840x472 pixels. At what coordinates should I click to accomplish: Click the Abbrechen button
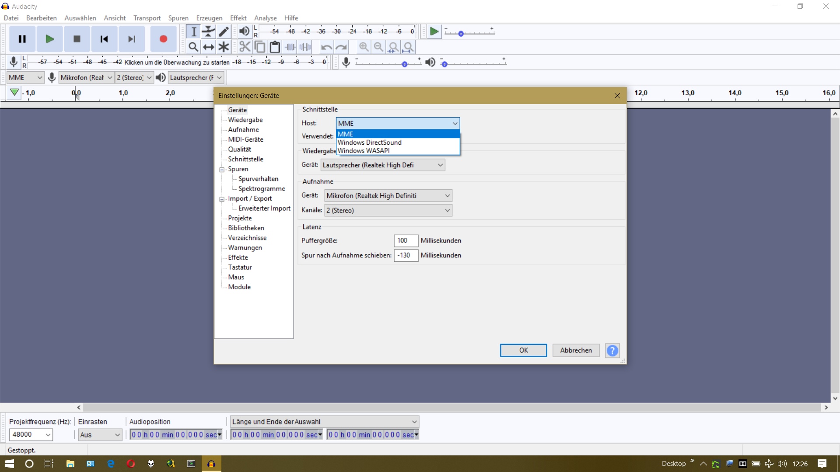[576, 350]
